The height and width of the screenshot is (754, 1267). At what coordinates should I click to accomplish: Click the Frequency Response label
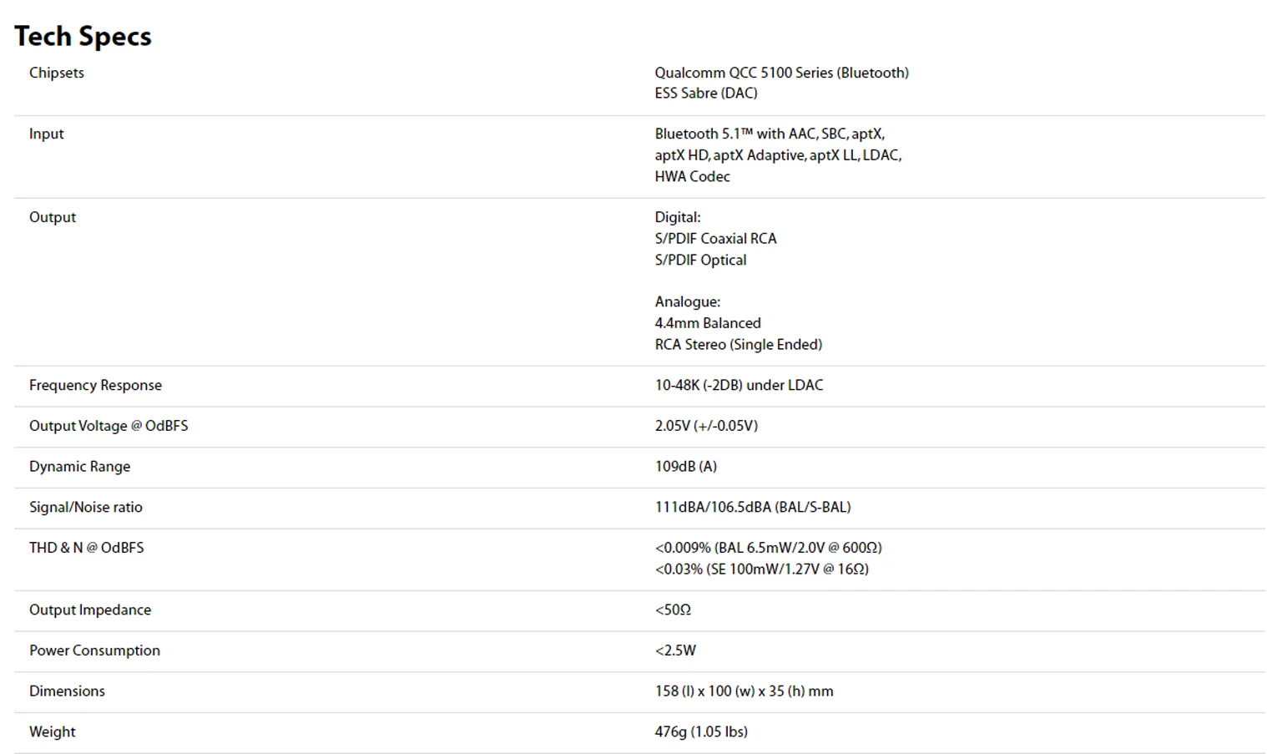(x=95, y=385)
